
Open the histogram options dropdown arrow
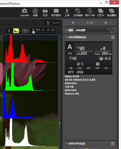tap(20, 31)
